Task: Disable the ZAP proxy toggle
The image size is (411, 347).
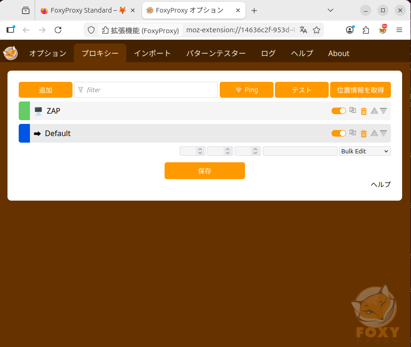Action: click(x=339, y=111)
